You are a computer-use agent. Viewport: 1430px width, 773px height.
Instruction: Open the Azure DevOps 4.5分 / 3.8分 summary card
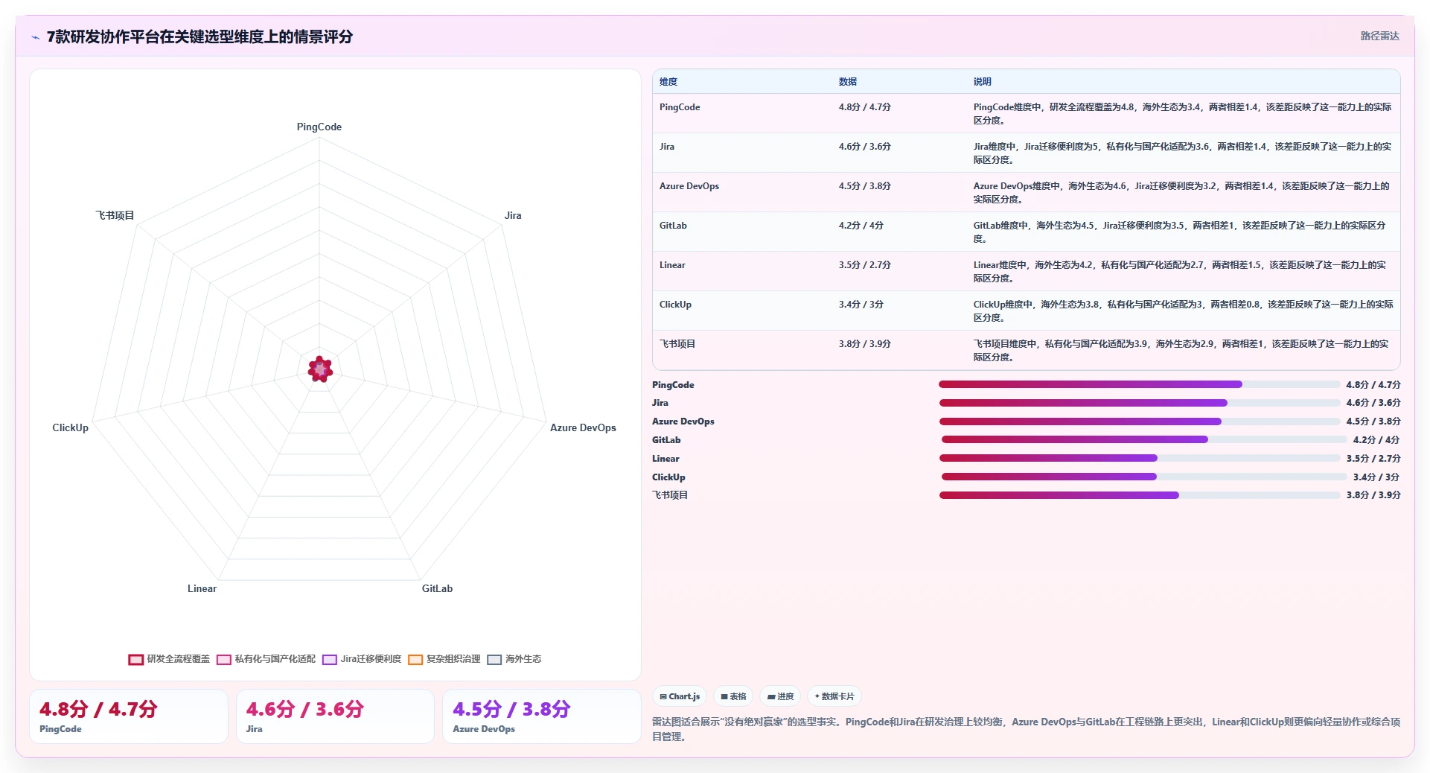[x=542, y=716]
